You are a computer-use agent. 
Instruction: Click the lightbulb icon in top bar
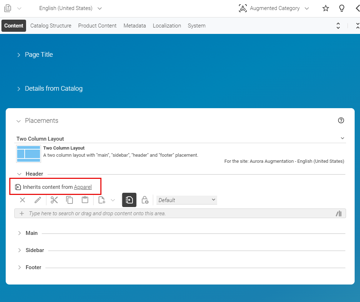342,8
